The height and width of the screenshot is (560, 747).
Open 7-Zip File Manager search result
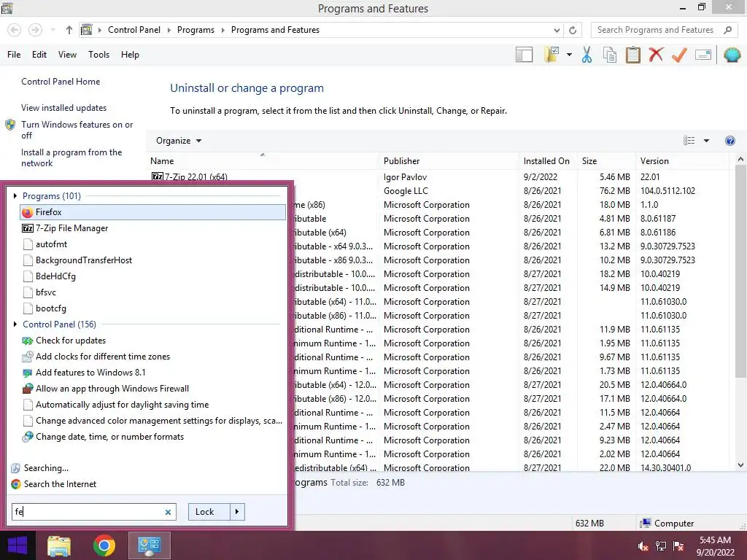152,228
